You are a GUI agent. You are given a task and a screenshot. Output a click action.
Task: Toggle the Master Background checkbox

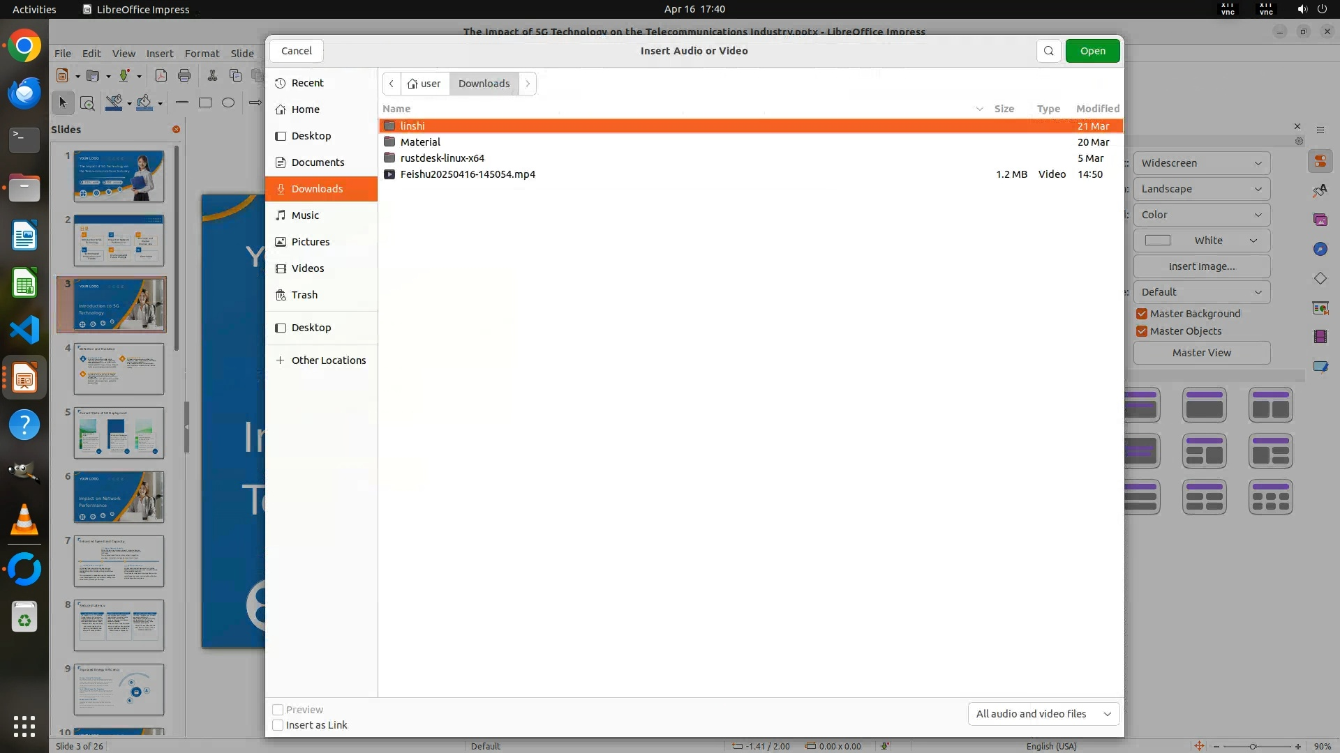pos(1142,314)
